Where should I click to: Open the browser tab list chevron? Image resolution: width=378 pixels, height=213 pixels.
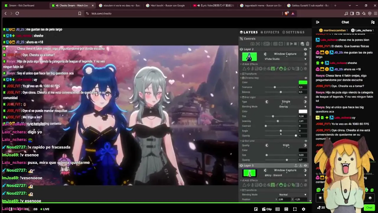pos(350,5)
